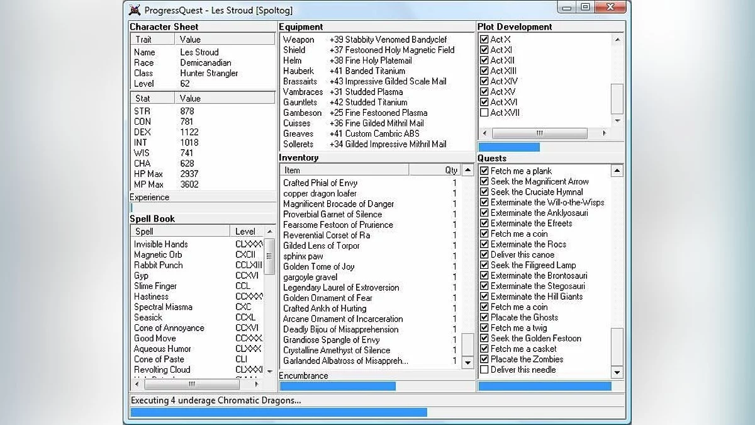
Task: Click the Qty column header in Inventory
Action: 435,170
